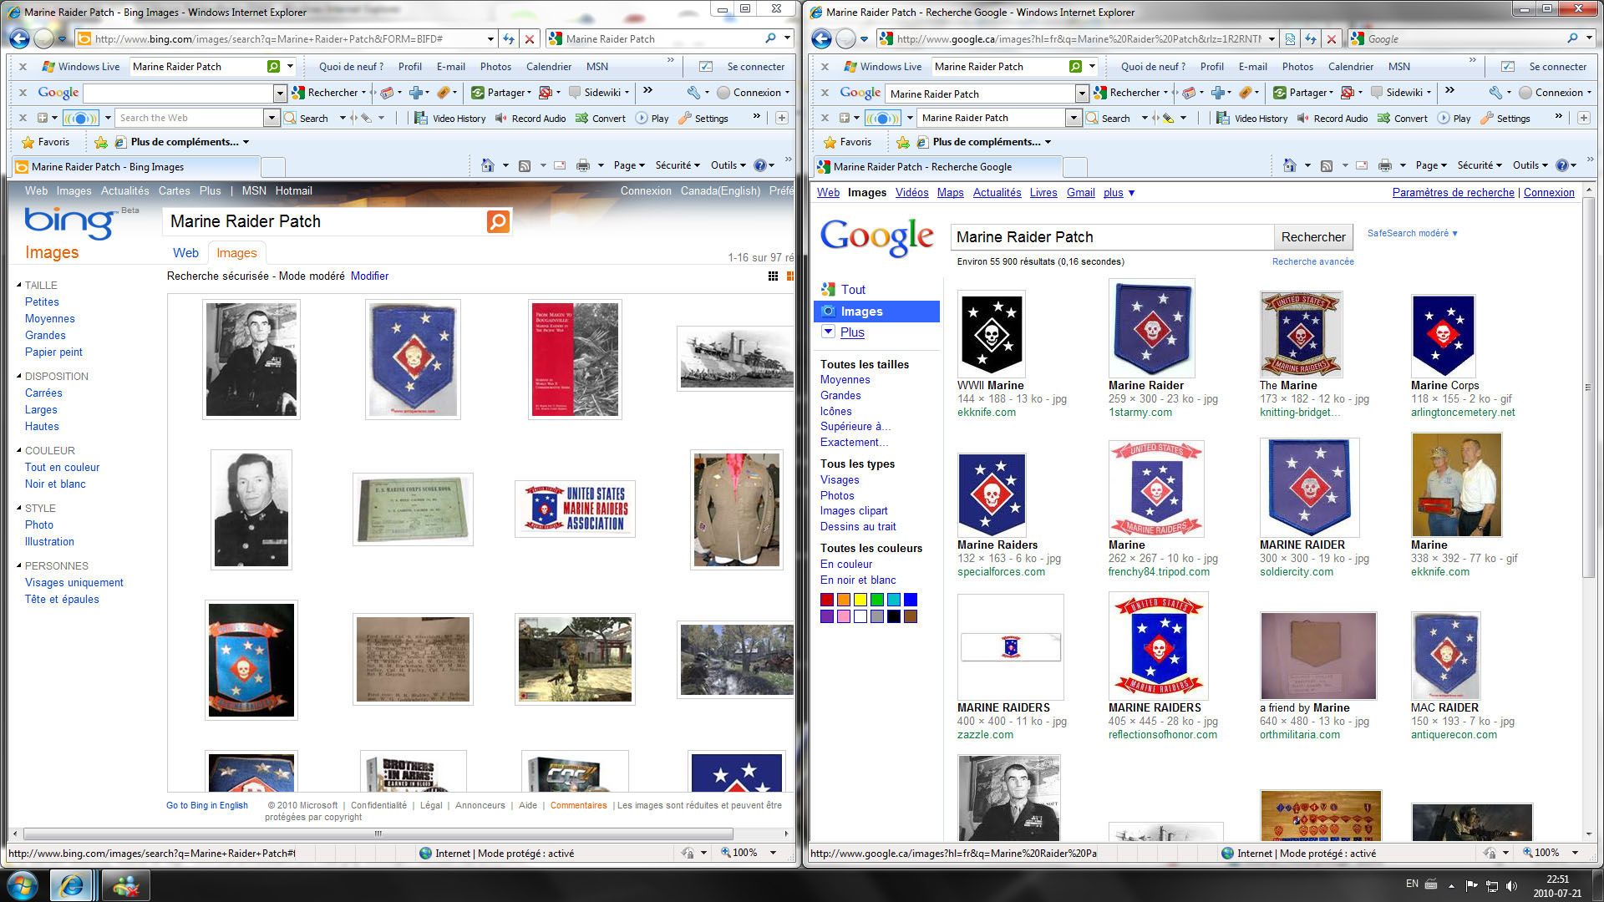Click the add-to-favorites bar icon in the Google window
The width and height of the screenshot is (1604, 902).
pos(903,142)
